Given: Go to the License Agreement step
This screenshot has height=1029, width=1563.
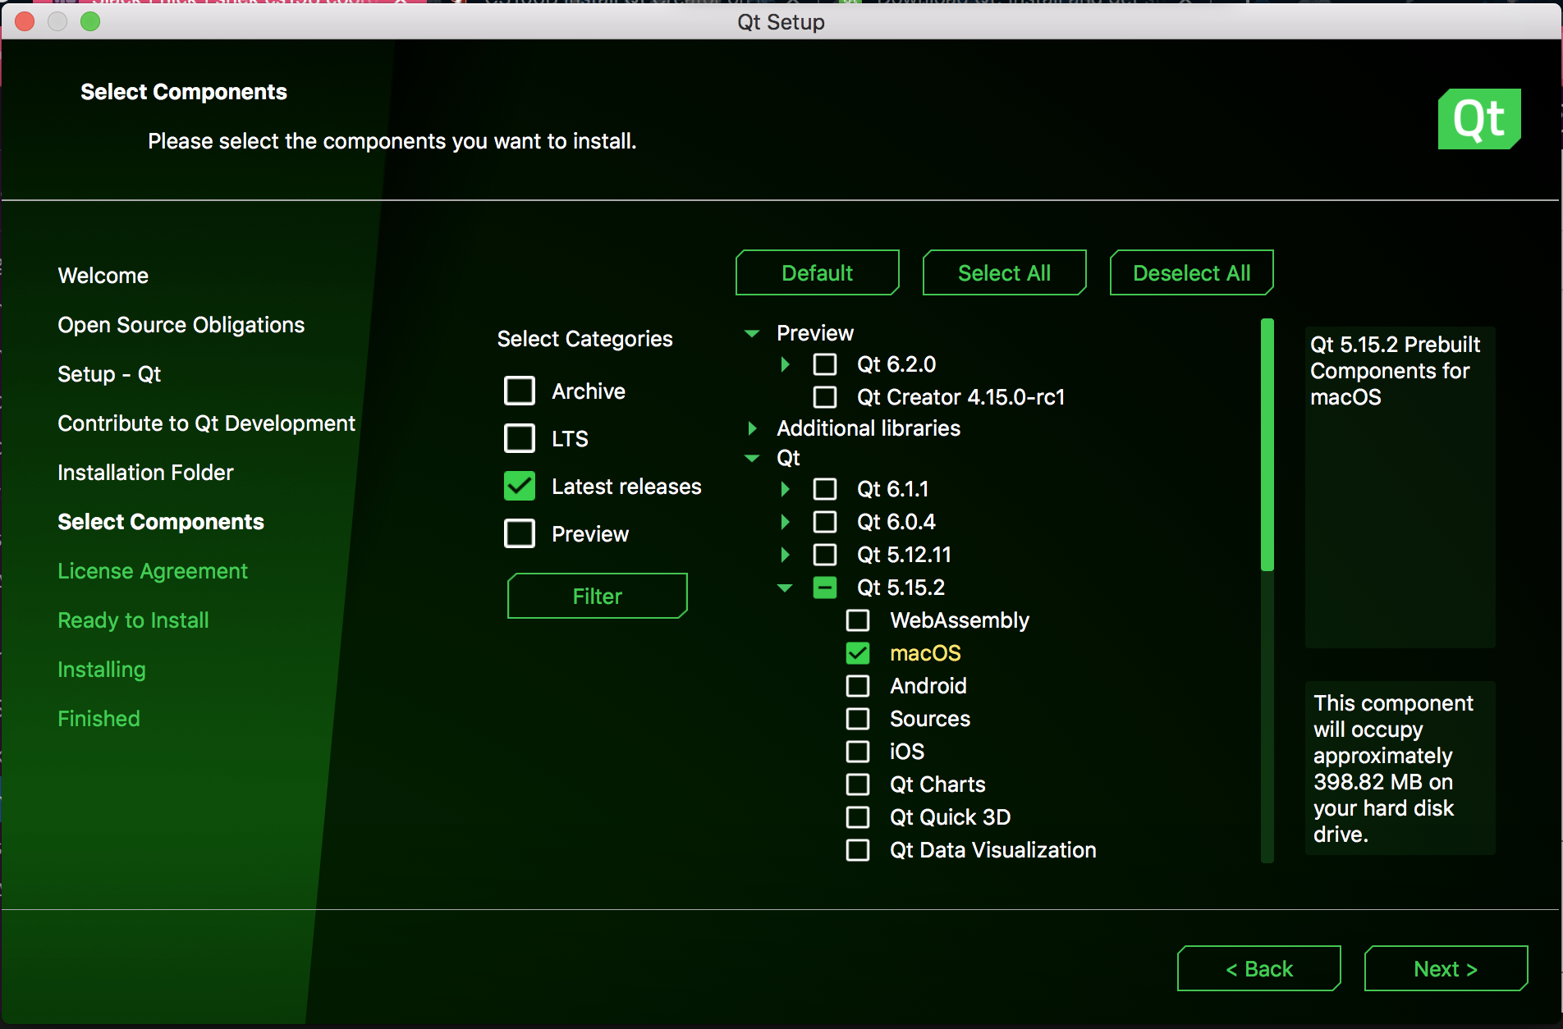Looking at the screenshot, I should 153,570.
